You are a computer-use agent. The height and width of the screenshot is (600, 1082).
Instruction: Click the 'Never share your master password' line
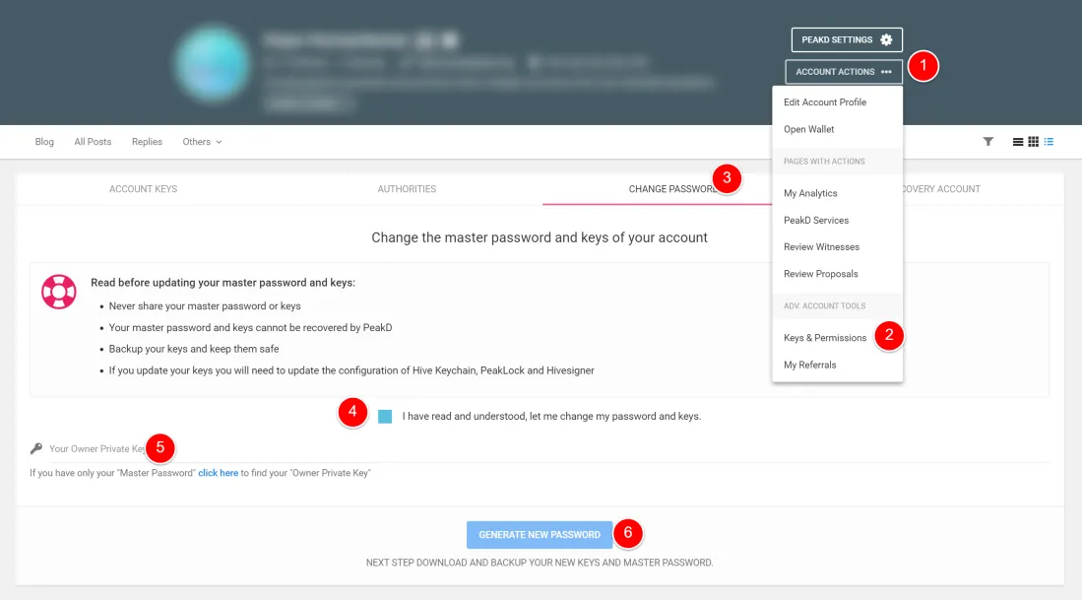pyautogui.click(x=205, y=305)
